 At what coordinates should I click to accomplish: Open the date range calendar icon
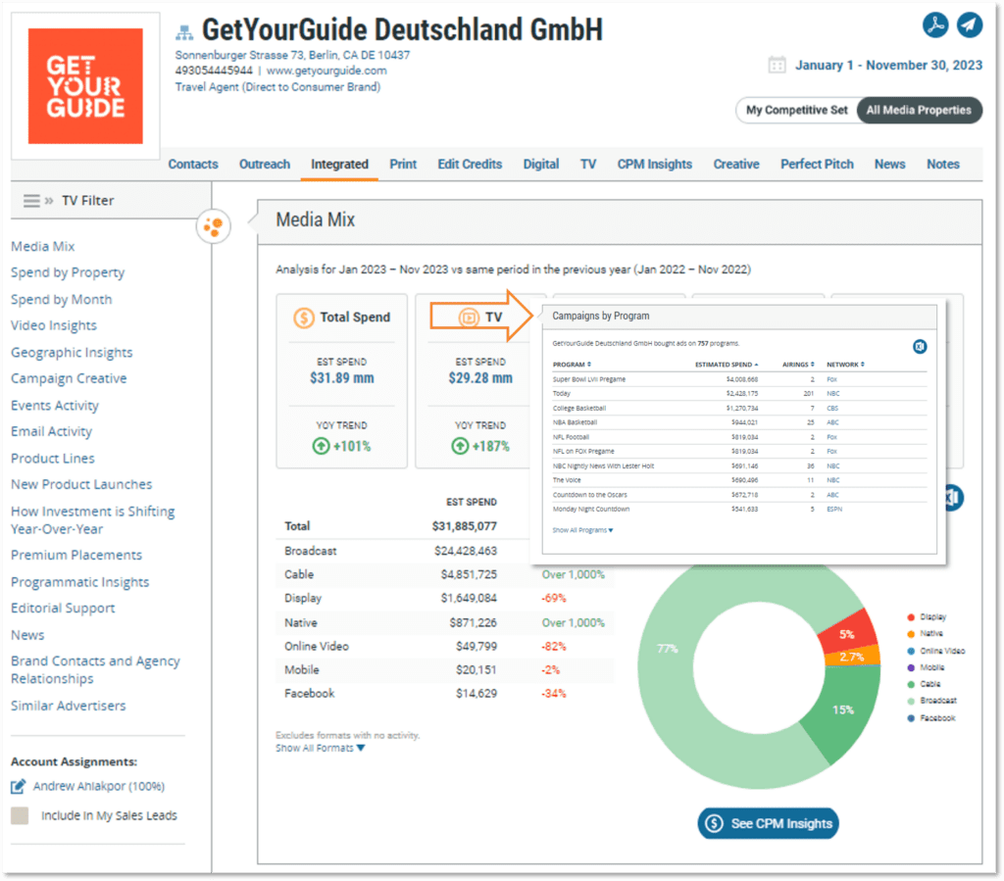[777, 65]
